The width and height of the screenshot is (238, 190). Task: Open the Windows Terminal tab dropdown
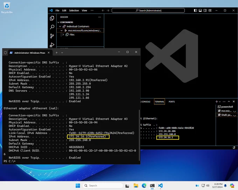coord(62,53)
